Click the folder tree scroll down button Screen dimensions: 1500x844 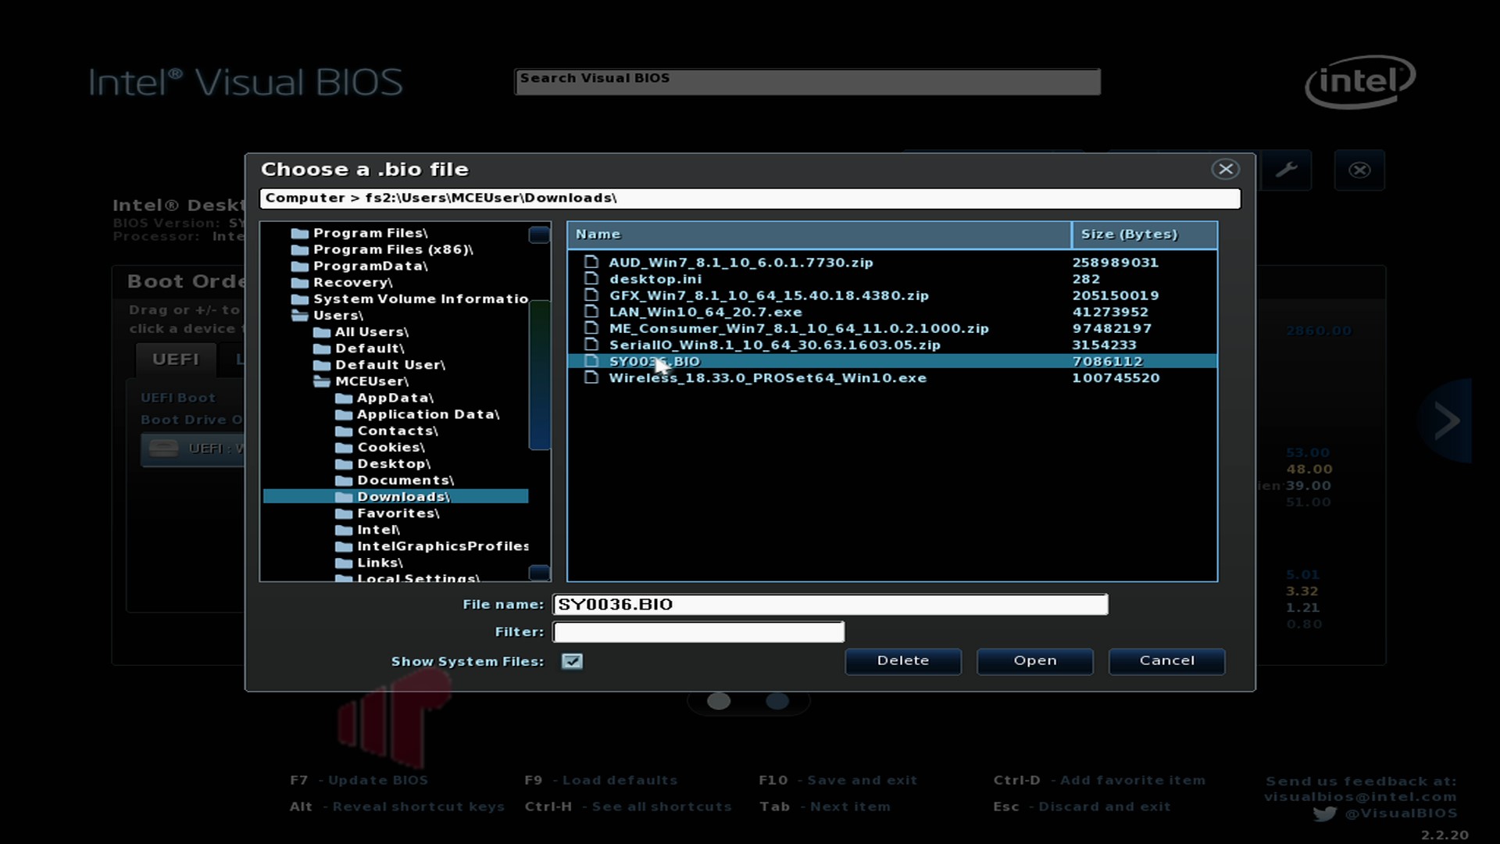[x=539, y=573]
